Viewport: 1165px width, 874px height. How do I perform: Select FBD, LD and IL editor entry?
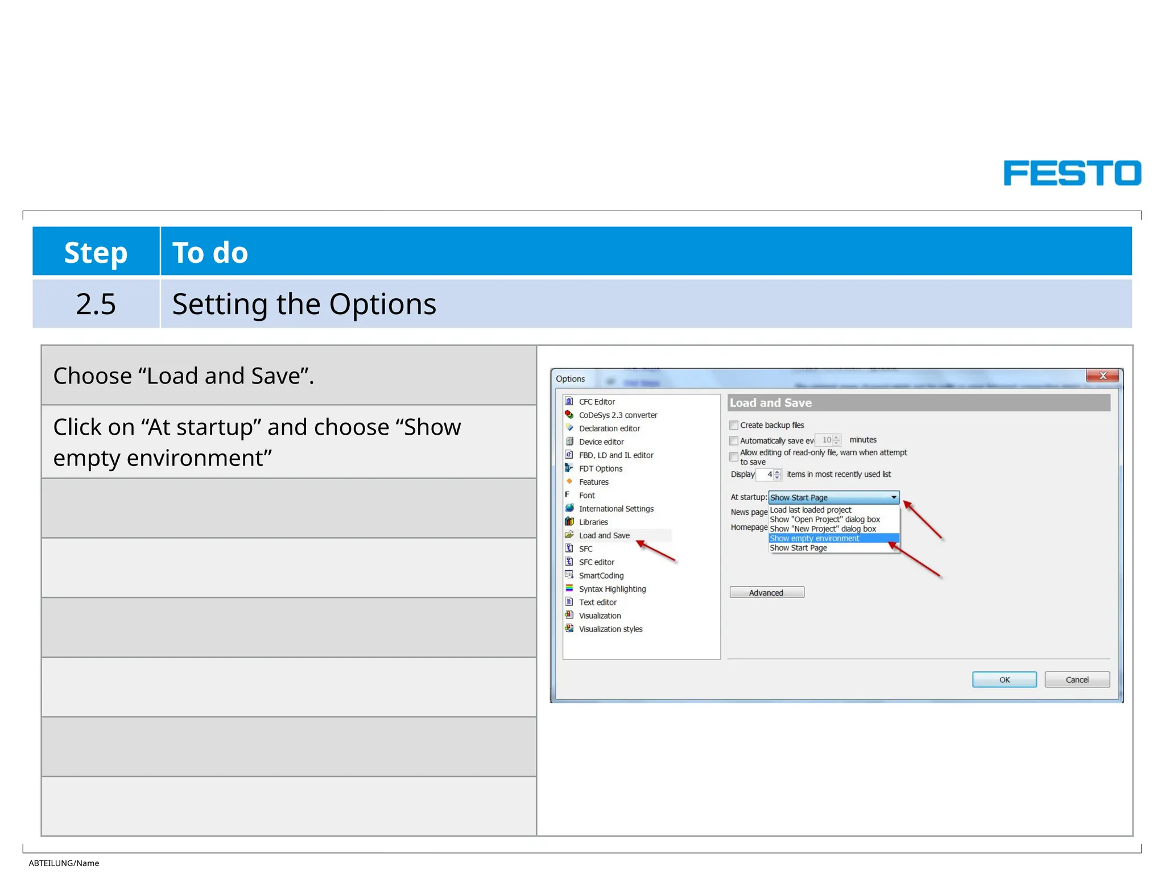(616, 455)
